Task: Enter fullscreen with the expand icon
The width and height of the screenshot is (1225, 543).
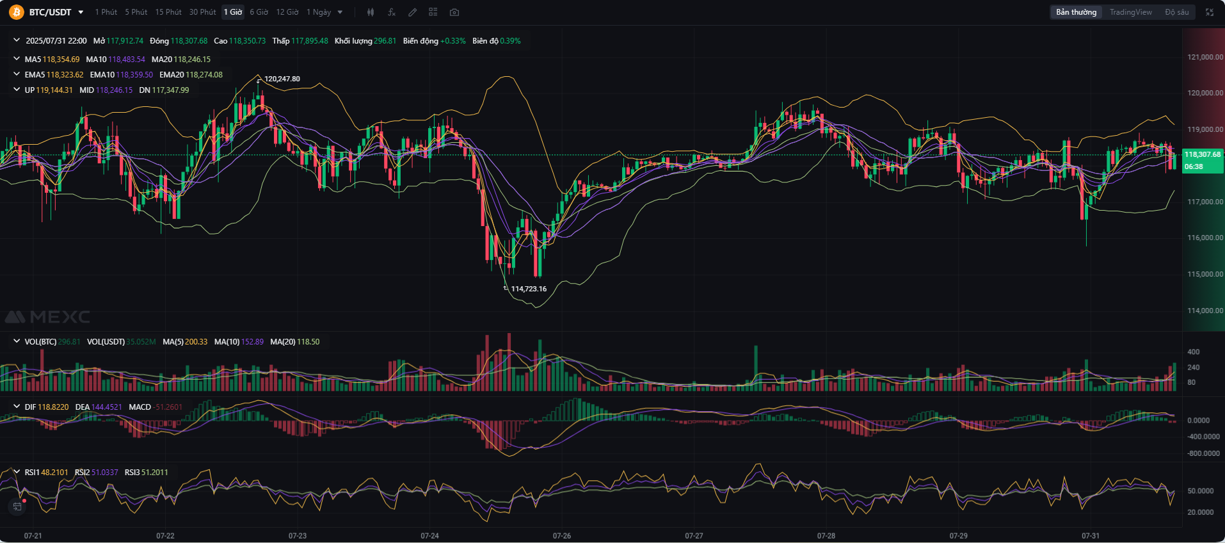Action: [1210, 12]
